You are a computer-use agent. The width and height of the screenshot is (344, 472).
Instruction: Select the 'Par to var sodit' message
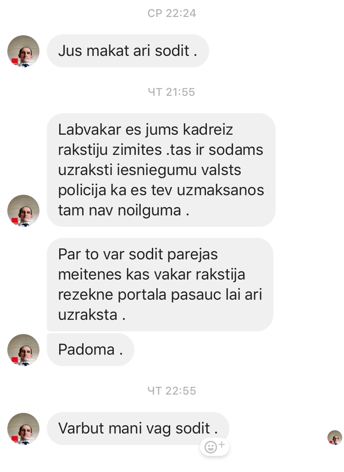pos(160,285)
